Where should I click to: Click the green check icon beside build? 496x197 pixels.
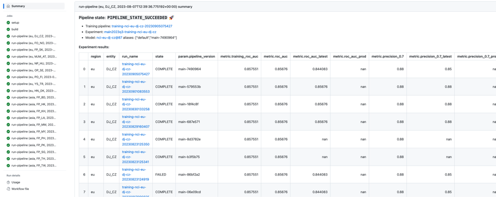(8, 29)
